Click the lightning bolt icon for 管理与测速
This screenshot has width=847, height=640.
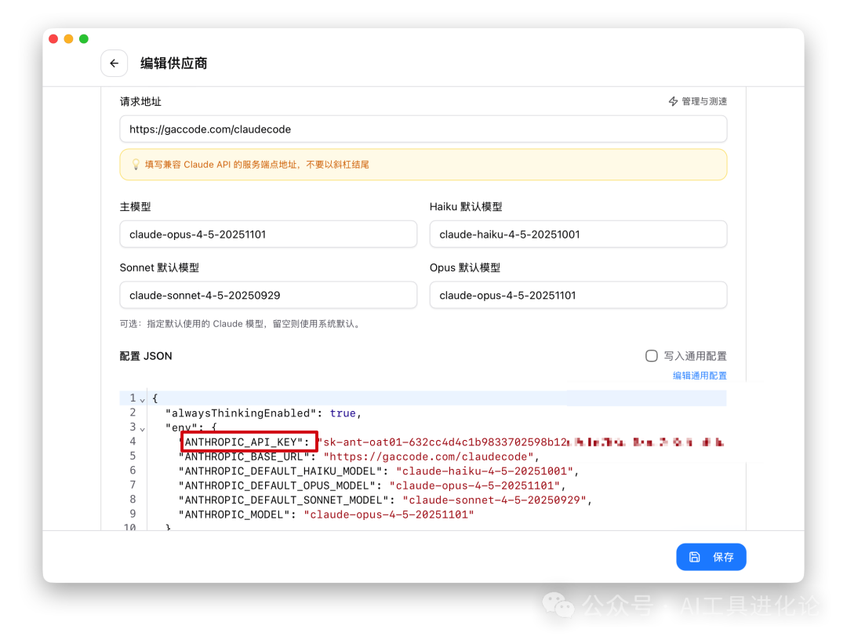(x=673, y=101)
